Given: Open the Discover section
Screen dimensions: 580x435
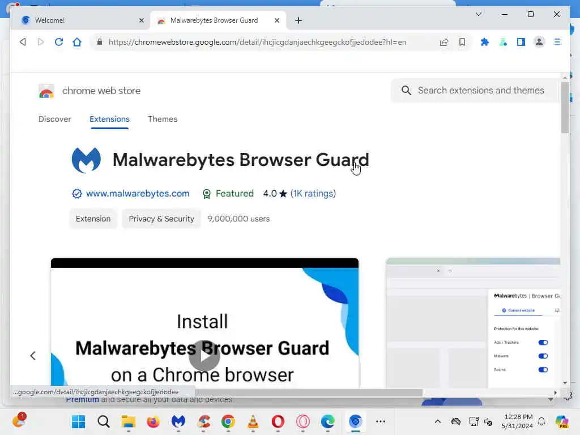Looking at the screenshot, I should click(55, 119).
